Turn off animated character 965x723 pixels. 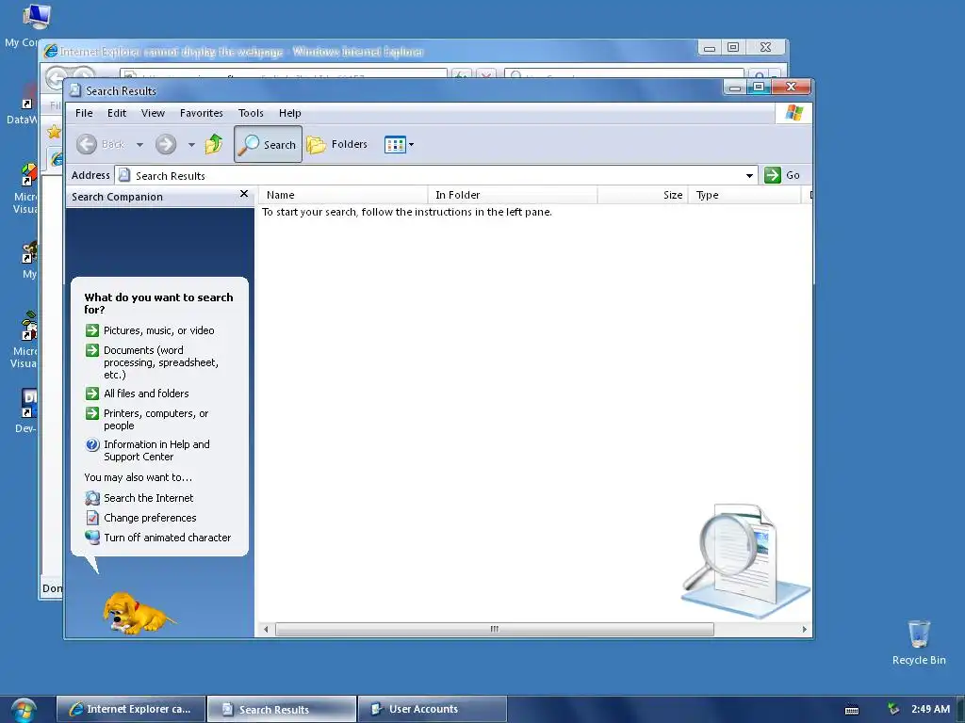(167, 538)
